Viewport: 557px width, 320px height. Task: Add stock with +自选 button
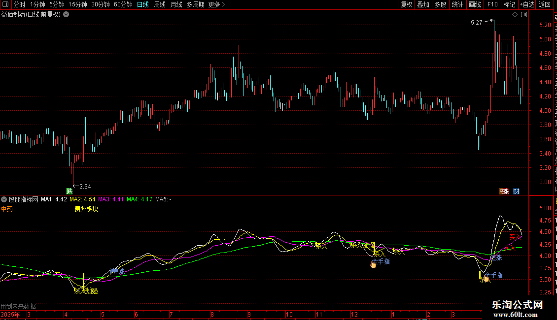pos(527,4)
